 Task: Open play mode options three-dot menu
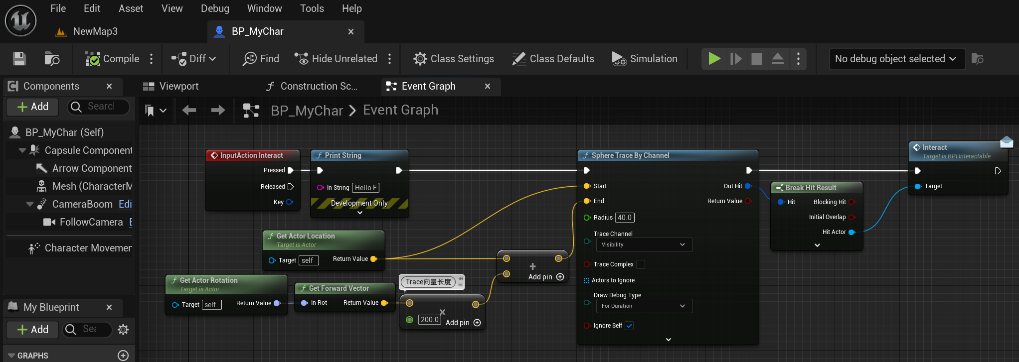point(799,59)
